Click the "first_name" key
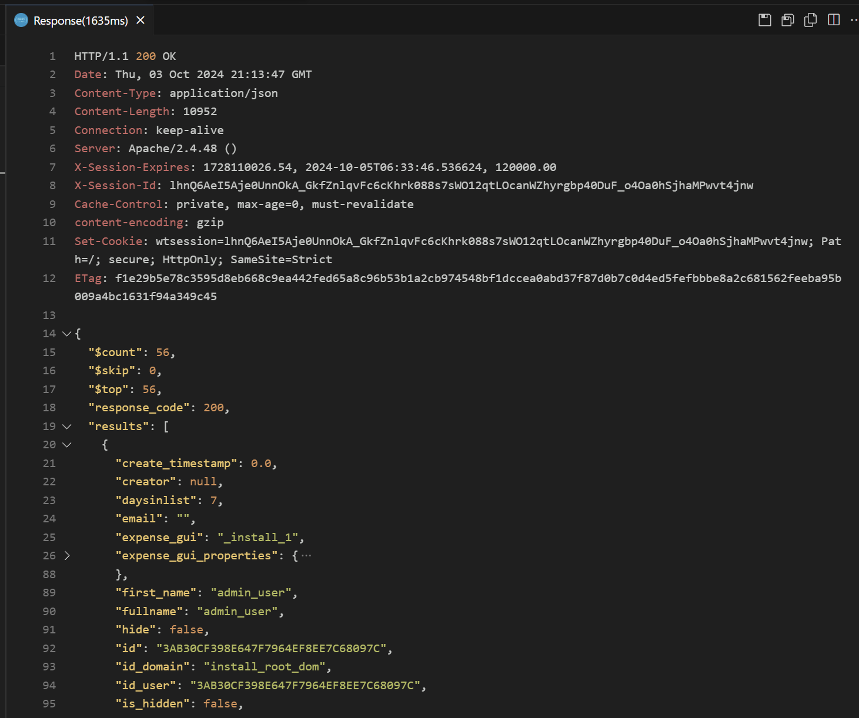Viewport: 859px width, 718px height. (156, 593)
